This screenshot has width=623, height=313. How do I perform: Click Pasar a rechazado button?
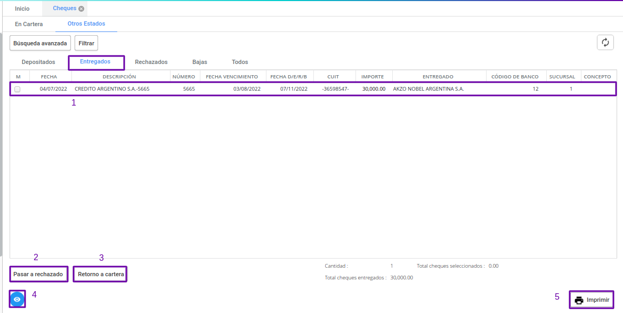[x=38, y=275]
